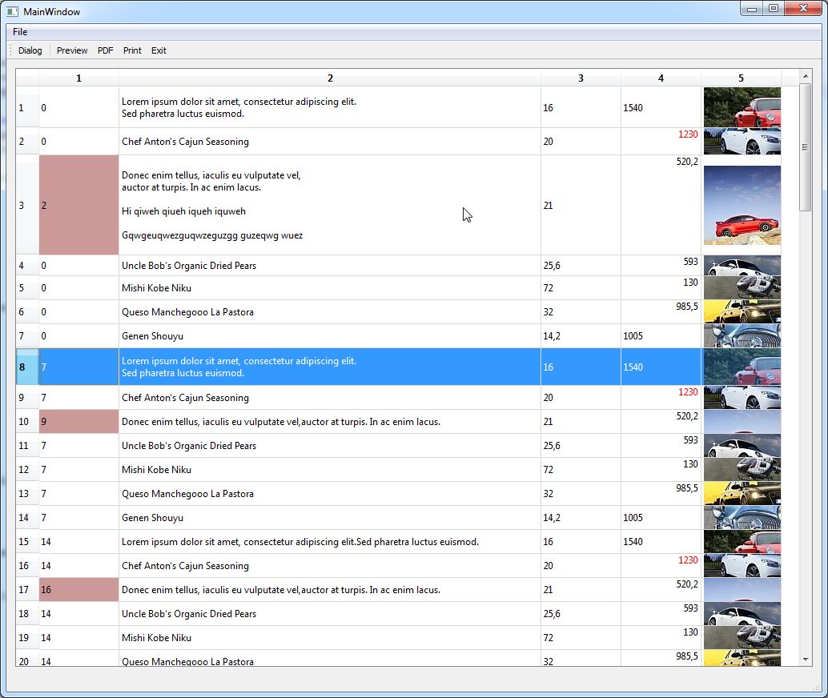Click Exit in the toolbar
828x698 pixels.
(159, 50)
